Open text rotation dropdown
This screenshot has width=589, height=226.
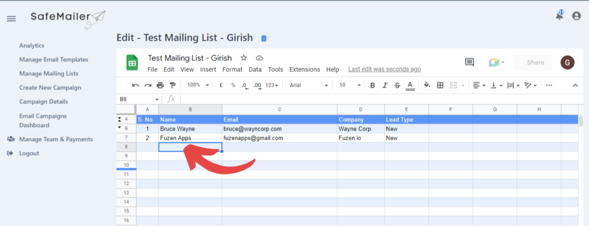tap(530, 85)
